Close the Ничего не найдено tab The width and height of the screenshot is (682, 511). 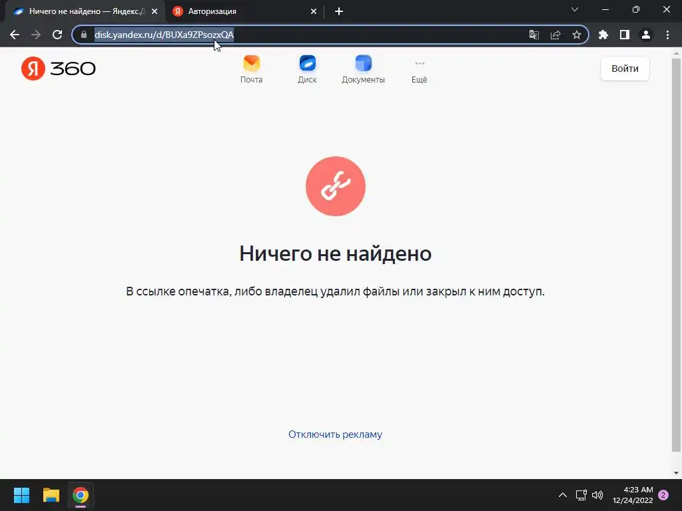tap(155, 12)
